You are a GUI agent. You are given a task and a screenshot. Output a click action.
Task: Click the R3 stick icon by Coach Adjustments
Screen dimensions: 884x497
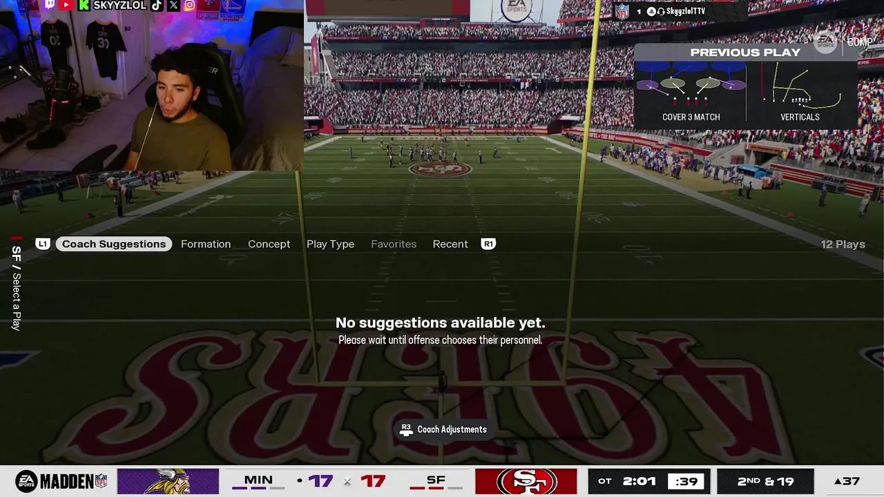406,429
